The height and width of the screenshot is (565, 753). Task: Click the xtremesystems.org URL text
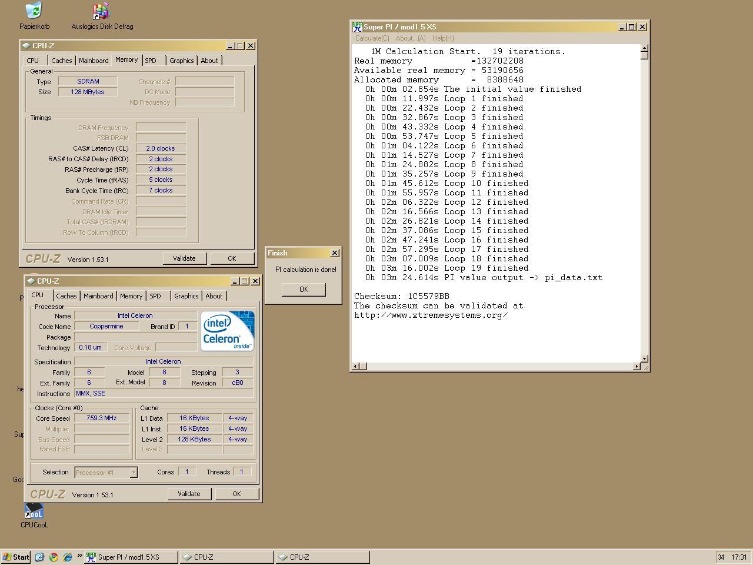[431, 315]
